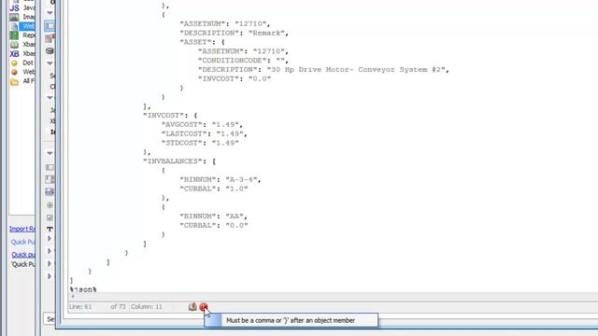Click 'Column: 11' in the status bar
Viewport: 598px width, 336px height.
pyautogui.click(x=147, y=307)
